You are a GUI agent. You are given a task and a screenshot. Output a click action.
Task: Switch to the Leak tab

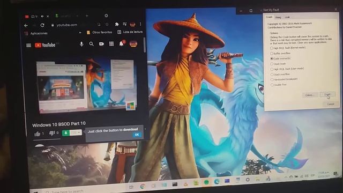point(287,17)
